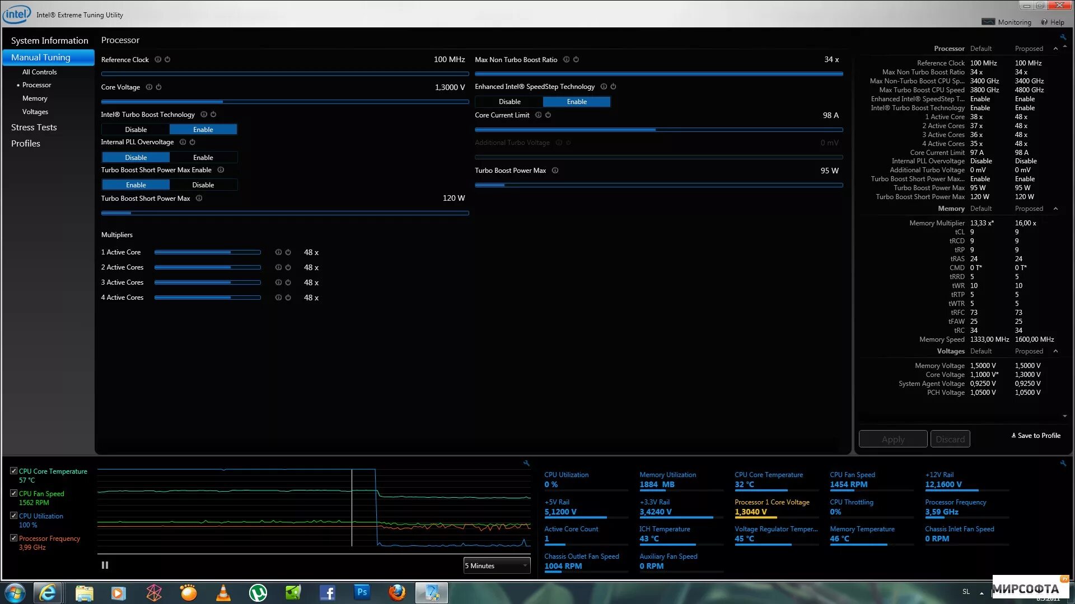This screenshot has height=604, width=1075.
Task: Open Stress Tests section
Action: (34, 128)
